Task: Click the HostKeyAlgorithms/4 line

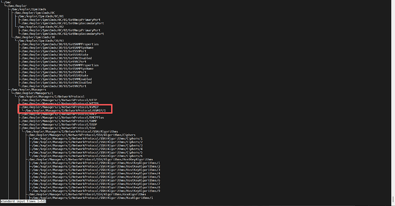Action: [x=96, y=173]
